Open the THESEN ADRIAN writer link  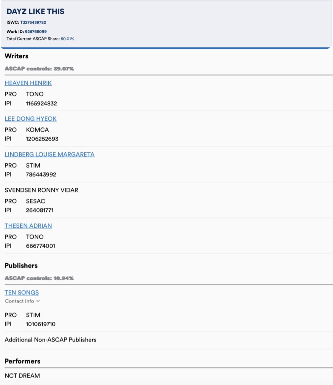point(28,226)
